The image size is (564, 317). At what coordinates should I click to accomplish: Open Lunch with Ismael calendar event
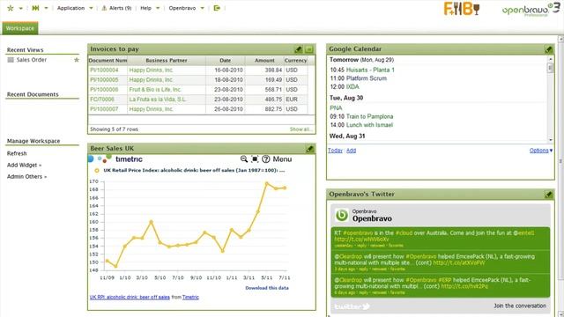tap(369, 125)
